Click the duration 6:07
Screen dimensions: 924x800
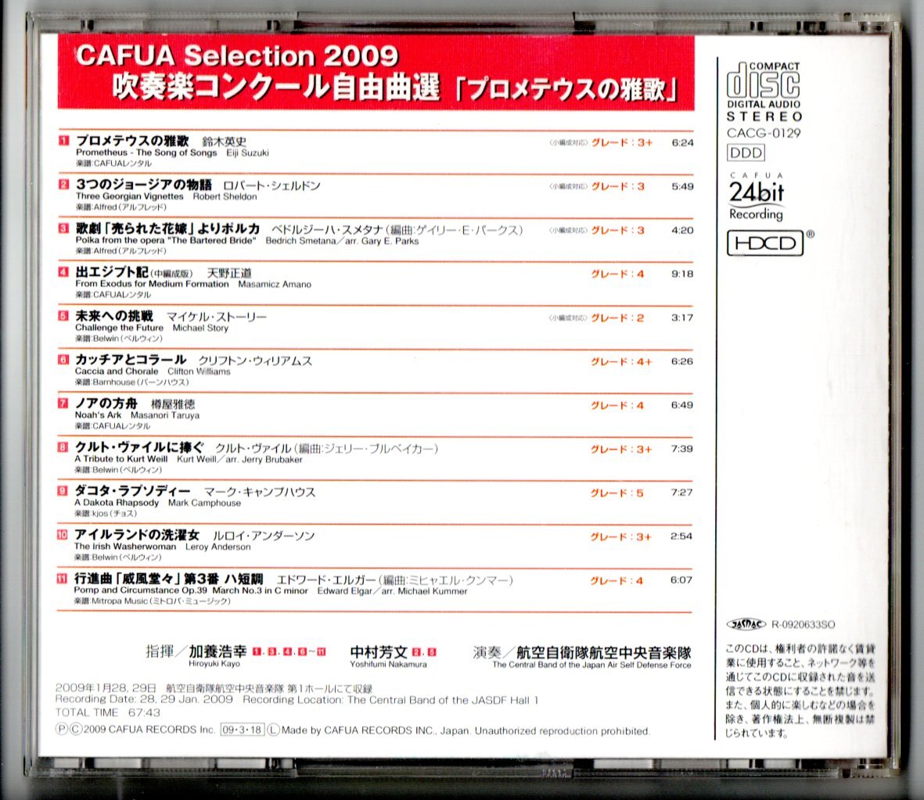681,579
